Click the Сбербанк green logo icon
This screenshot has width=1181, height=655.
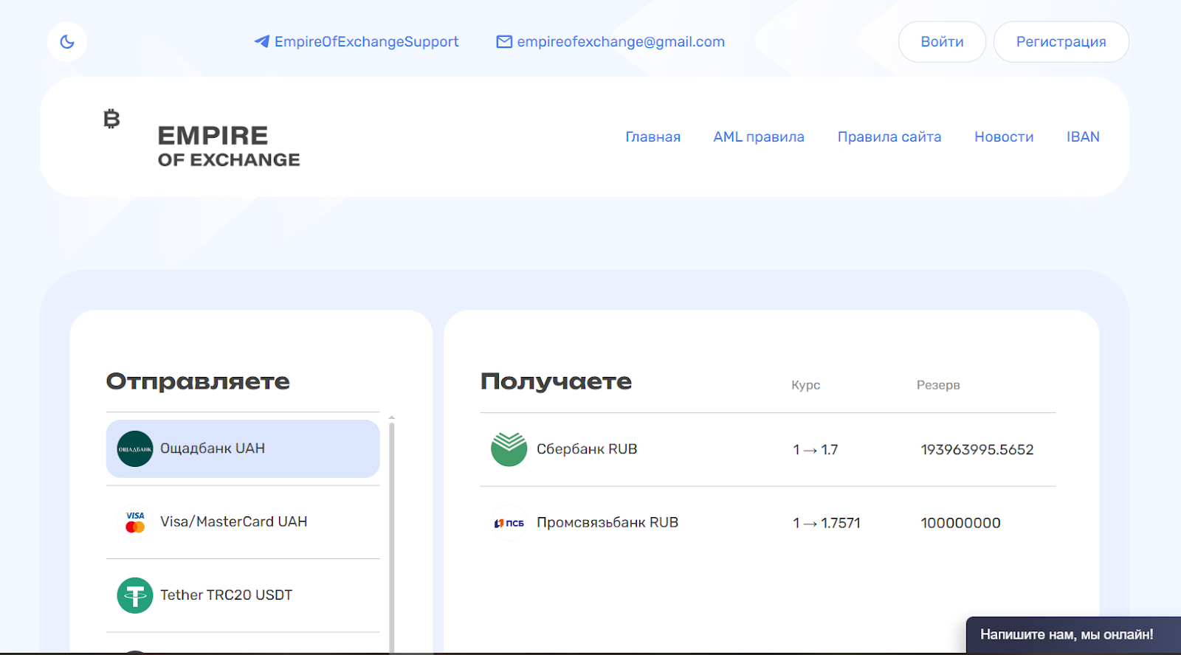(x=509, y=449)
